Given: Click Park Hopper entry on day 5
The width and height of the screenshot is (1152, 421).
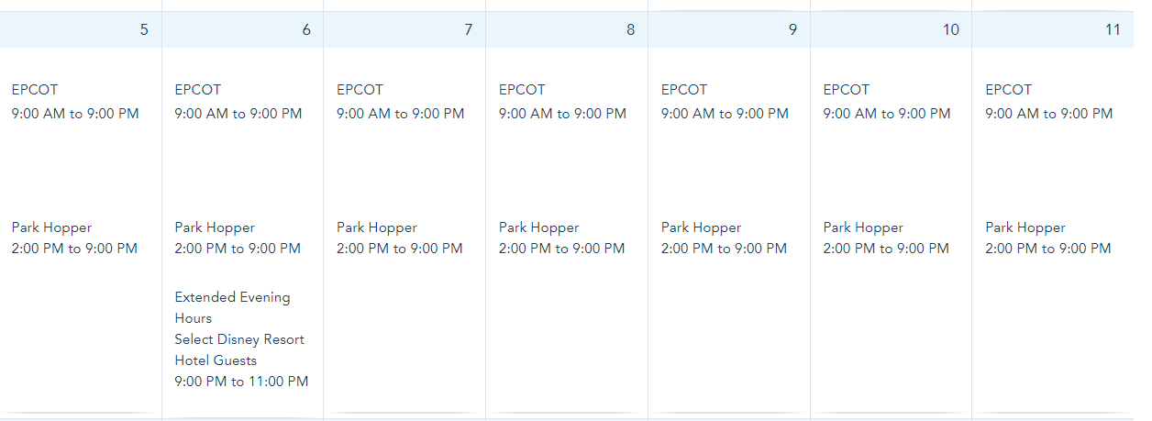Looking at the screenshot, I should pyautogui.click(x=51, y=227).
